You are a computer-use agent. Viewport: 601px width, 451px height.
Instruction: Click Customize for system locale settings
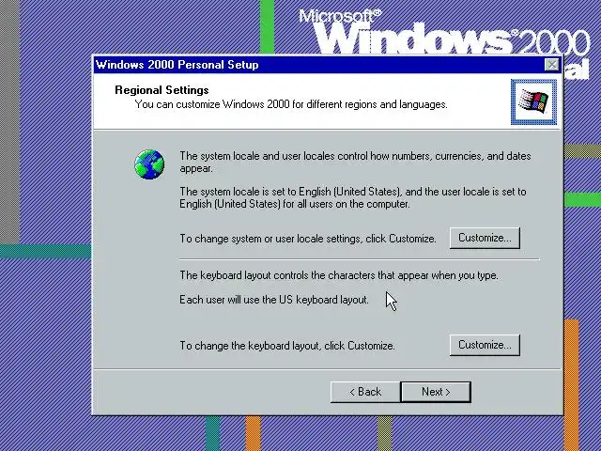tap(485, 238)
